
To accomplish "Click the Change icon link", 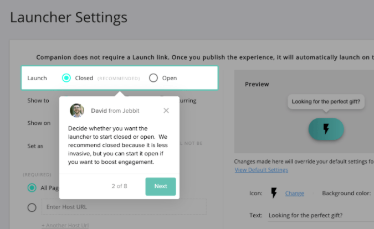I will [x=295, y=193].
